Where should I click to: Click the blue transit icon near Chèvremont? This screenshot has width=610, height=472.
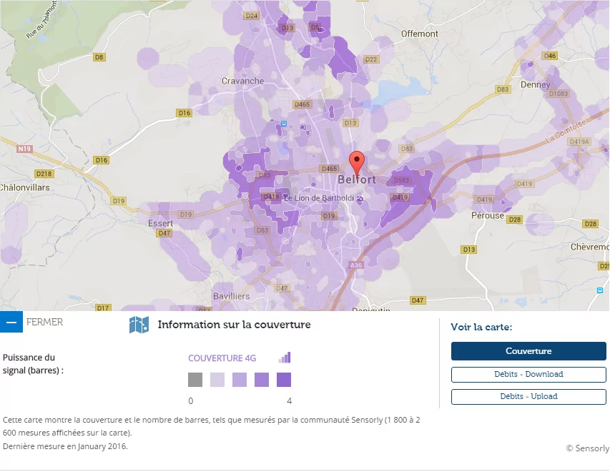pyautogui.click(x=599, y=290)
